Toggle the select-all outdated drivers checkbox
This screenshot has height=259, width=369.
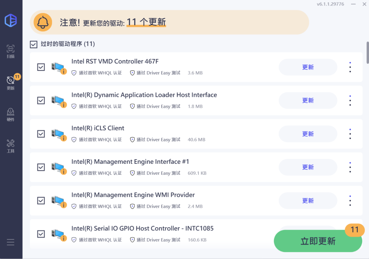(x=33, y=44)
